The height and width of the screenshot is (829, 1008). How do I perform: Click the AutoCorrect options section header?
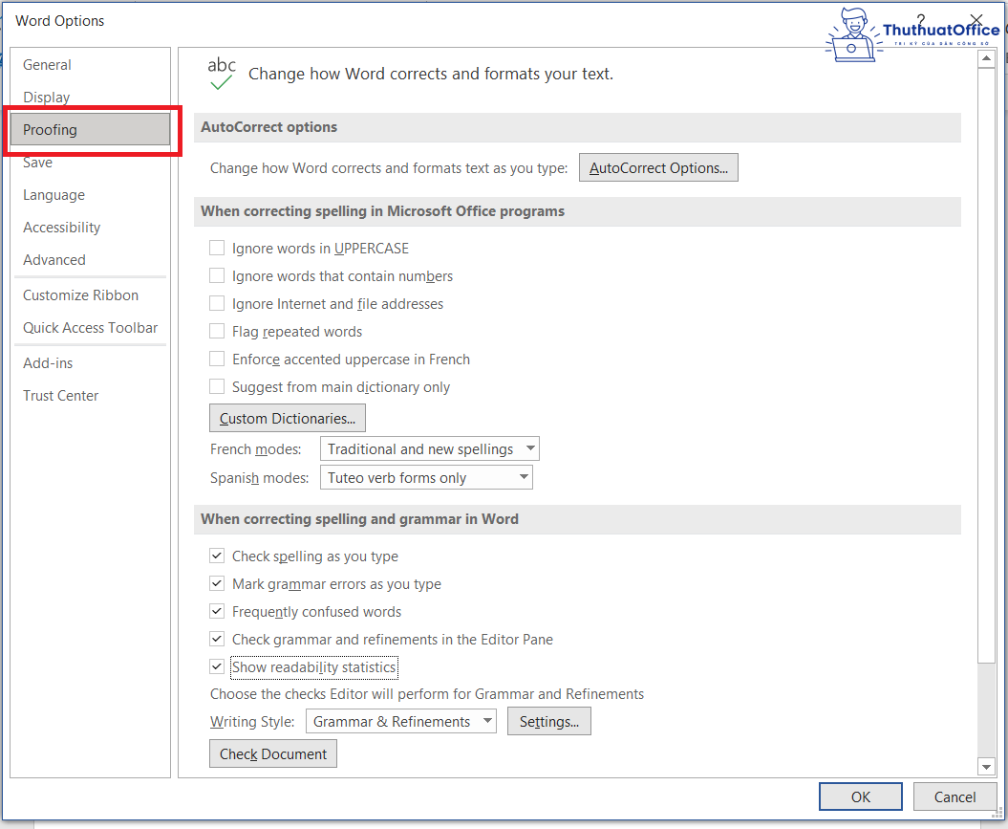(x=577, y=127)
